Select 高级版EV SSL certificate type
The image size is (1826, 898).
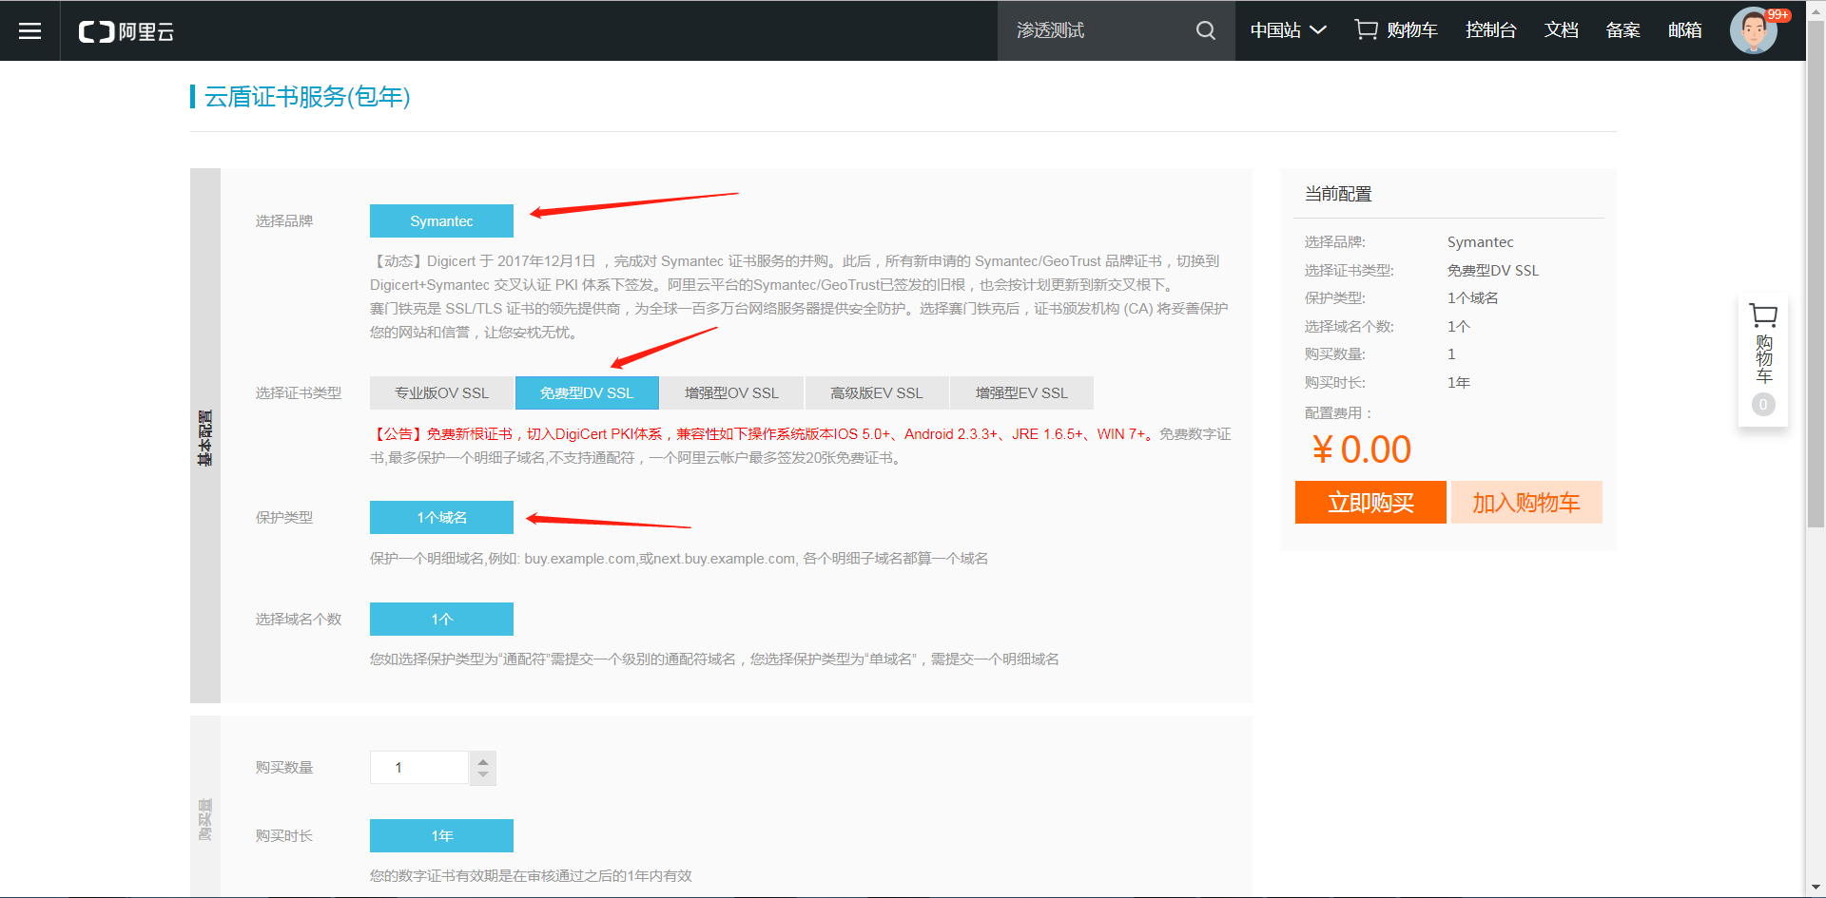click(877, 392)
